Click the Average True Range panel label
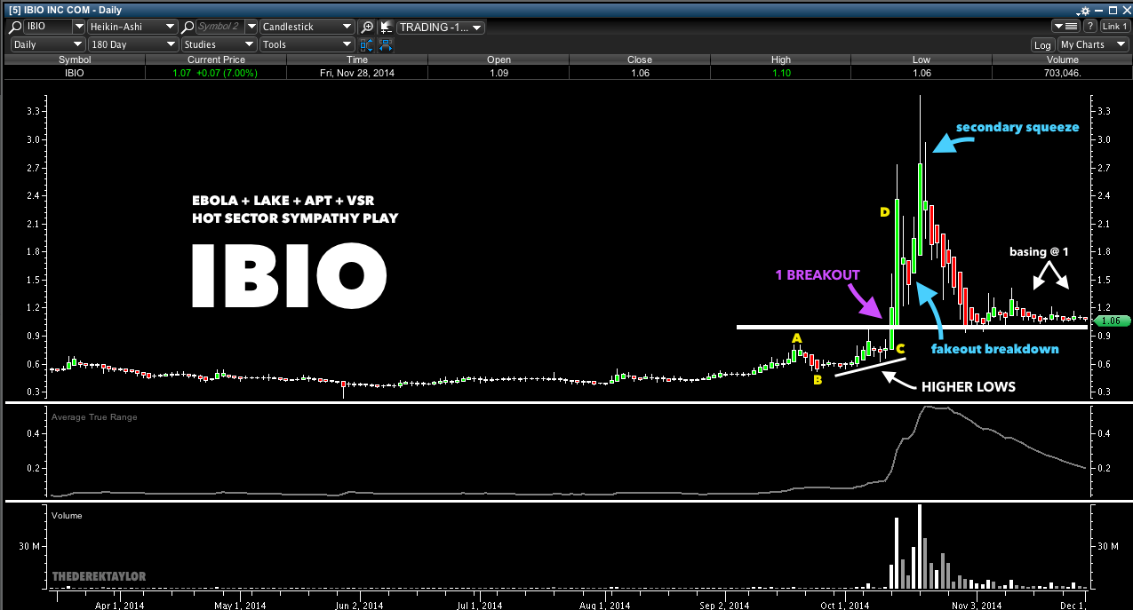 pos(94,416)
